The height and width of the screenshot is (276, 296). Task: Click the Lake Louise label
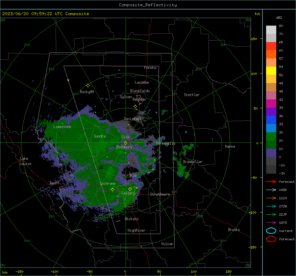25,161
